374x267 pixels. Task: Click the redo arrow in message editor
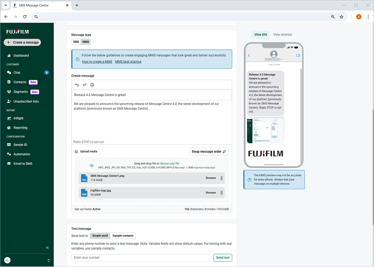(84, 85)
